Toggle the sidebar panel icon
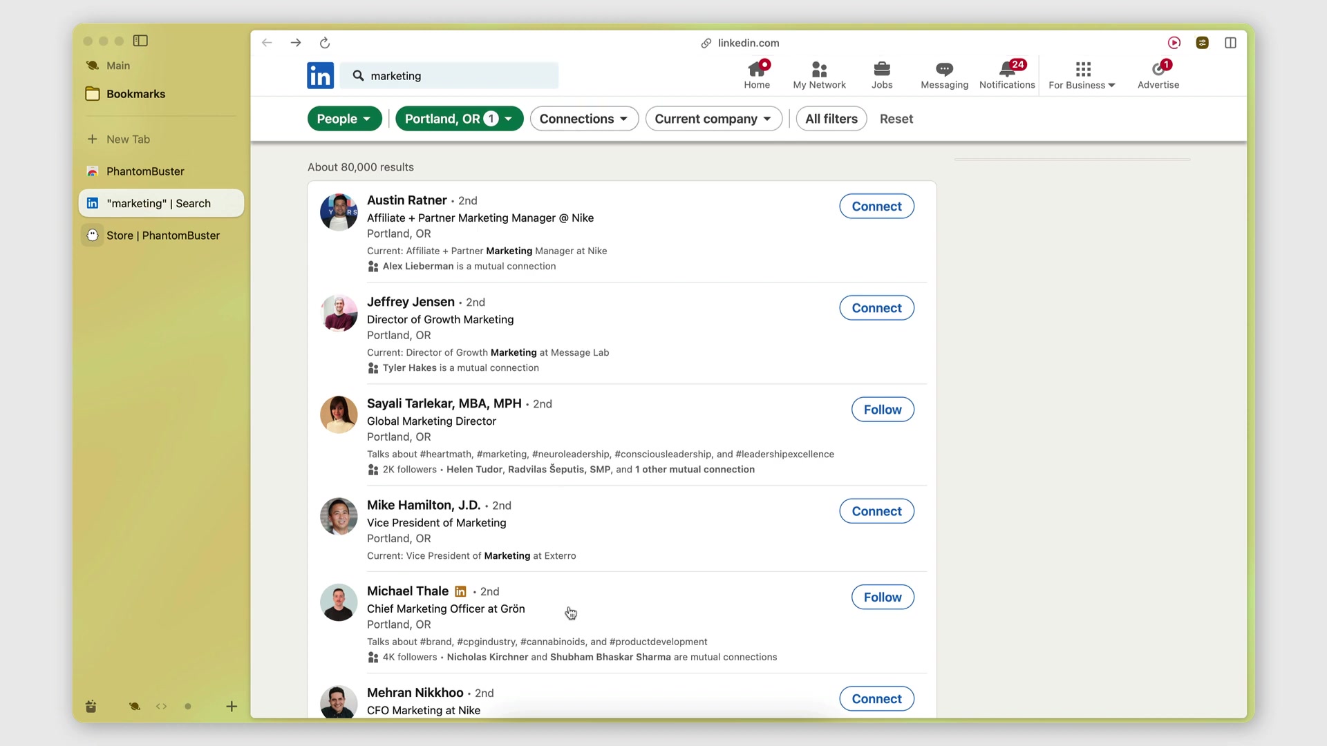 [140, 41]
